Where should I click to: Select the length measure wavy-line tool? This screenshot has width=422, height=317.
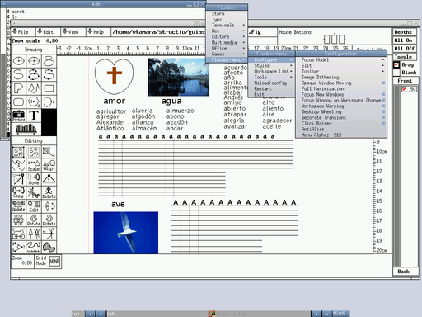[x=34, y=247]
